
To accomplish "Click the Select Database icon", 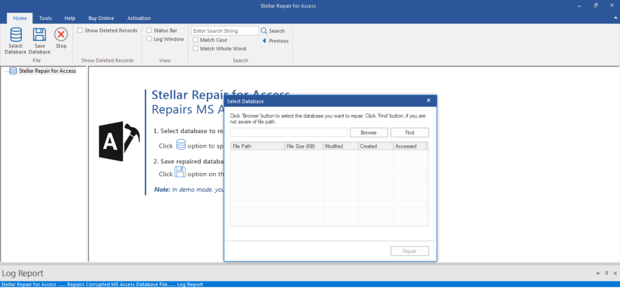I will (16, 35).
